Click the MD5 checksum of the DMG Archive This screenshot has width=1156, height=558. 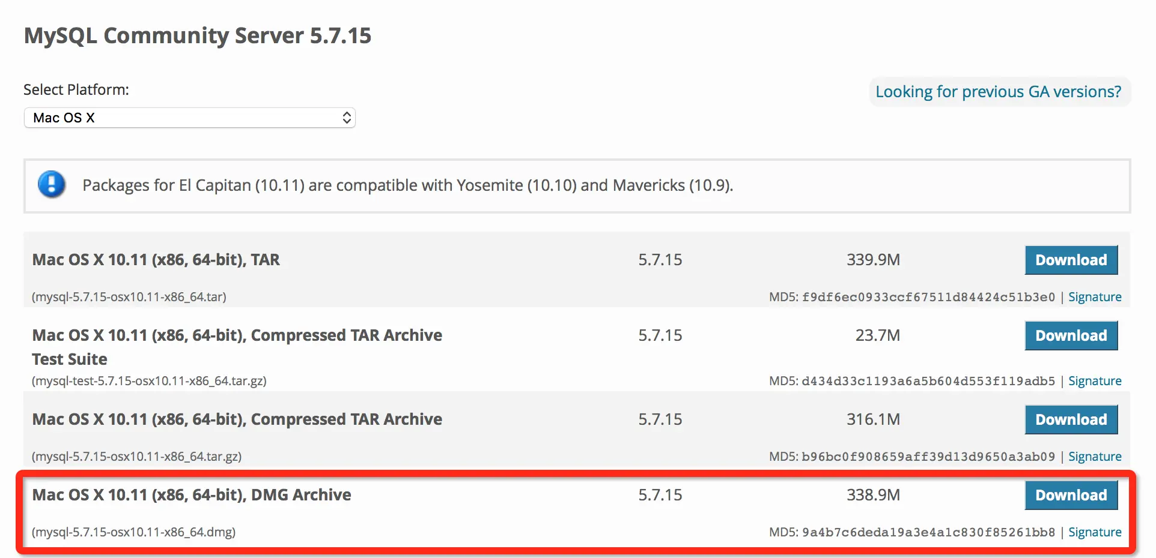point(928,532)
